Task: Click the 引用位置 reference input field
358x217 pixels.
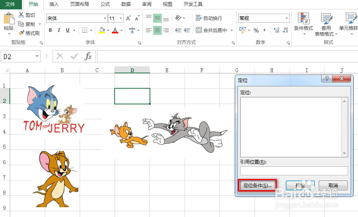Action: click(294, 171)
